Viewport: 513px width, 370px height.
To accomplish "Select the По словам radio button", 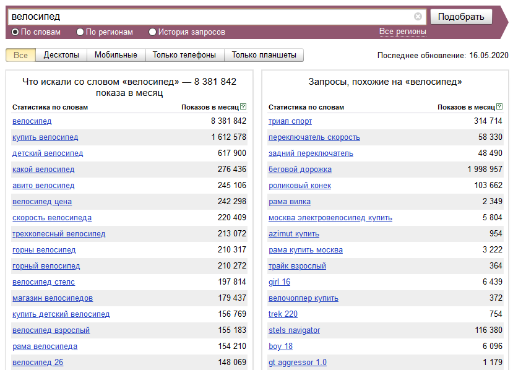I will (14, 32).
